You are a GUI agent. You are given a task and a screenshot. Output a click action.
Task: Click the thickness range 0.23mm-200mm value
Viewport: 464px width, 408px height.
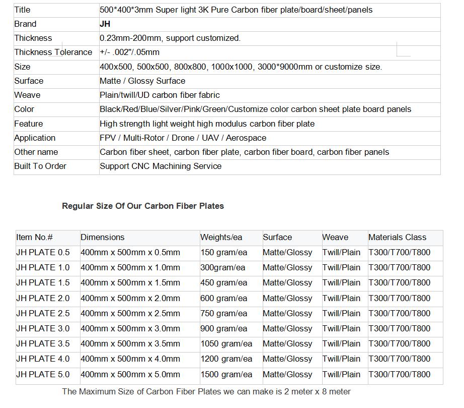point(170,38)
